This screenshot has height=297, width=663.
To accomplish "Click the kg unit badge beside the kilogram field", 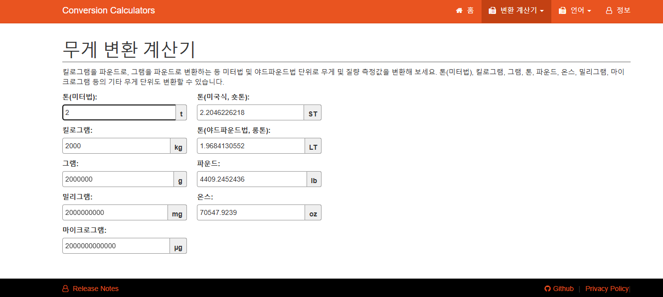I will pos(178,146).
